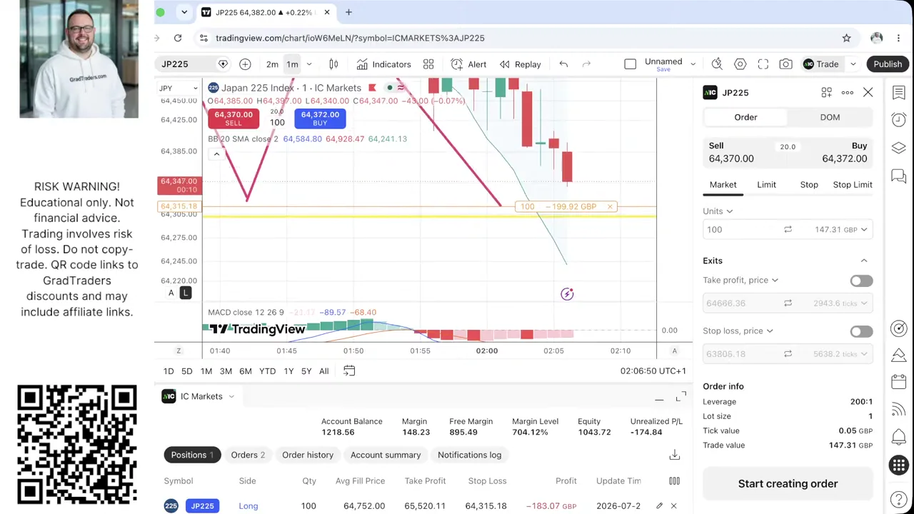Close the JP225 order panel
The image size is (914, 514).
click(868, 92)
